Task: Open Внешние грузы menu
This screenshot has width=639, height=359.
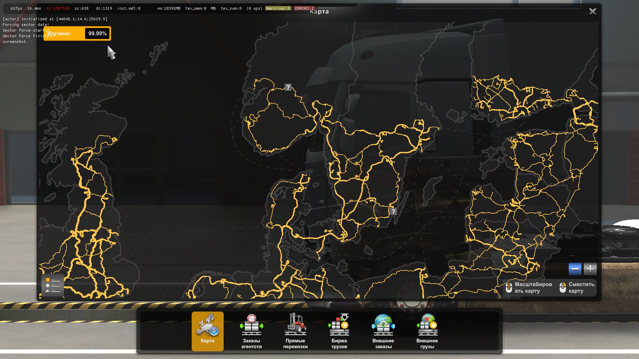Action: [x=427, y=331]
